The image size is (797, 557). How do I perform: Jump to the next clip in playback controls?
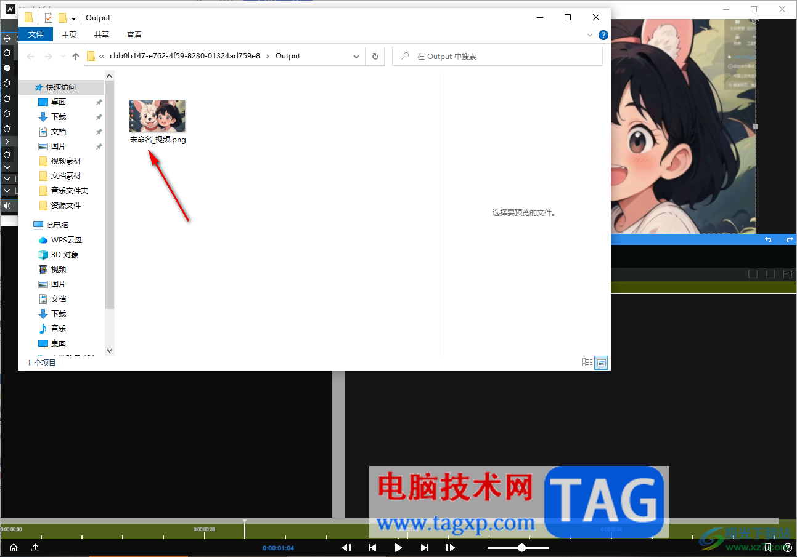tap(425, 548)
